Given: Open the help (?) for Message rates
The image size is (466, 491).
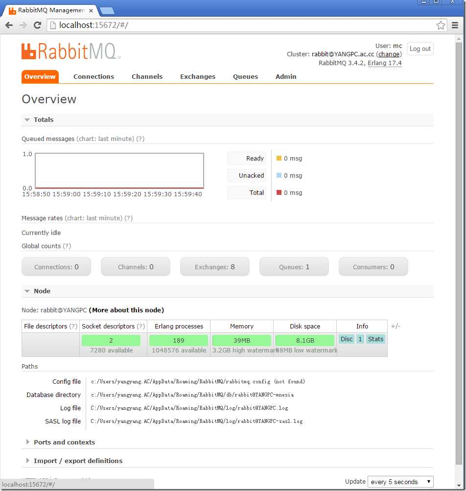Looking at the screenshot, I should pyautogui.click(x=128, y=218).
